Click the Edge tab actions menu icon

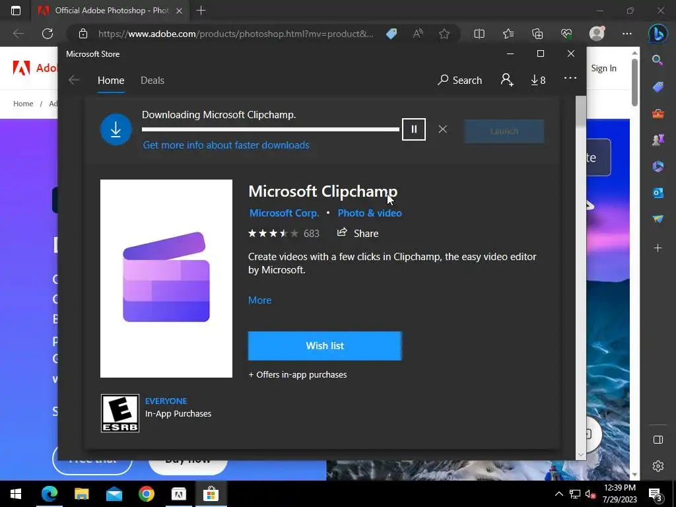click(x=16, y=11)
